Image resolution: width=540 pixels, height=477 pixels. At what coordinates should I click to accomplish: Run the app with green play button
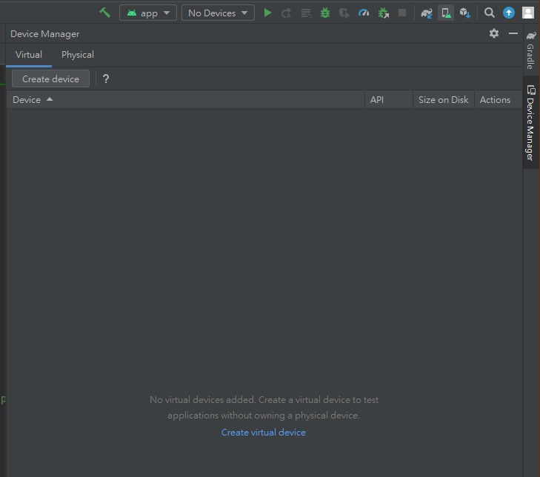point(267,13)
